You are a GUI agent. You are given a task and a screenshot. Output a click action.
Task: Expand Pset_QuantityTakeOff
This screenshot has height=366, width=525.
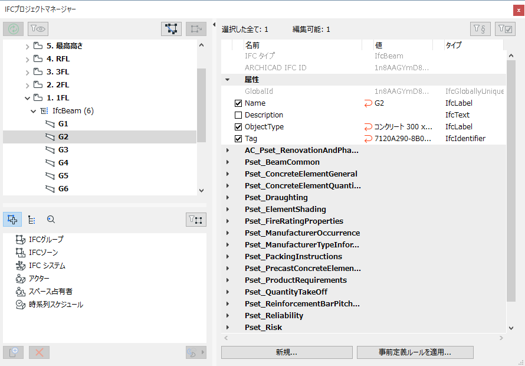[228, 292]
